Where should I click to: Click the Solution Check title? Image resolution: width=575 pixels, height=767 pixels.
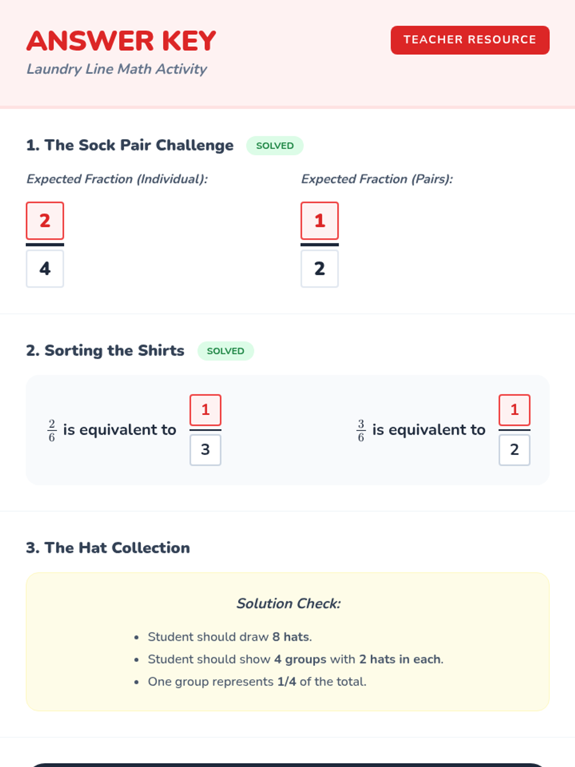click(x=288, y=604)
